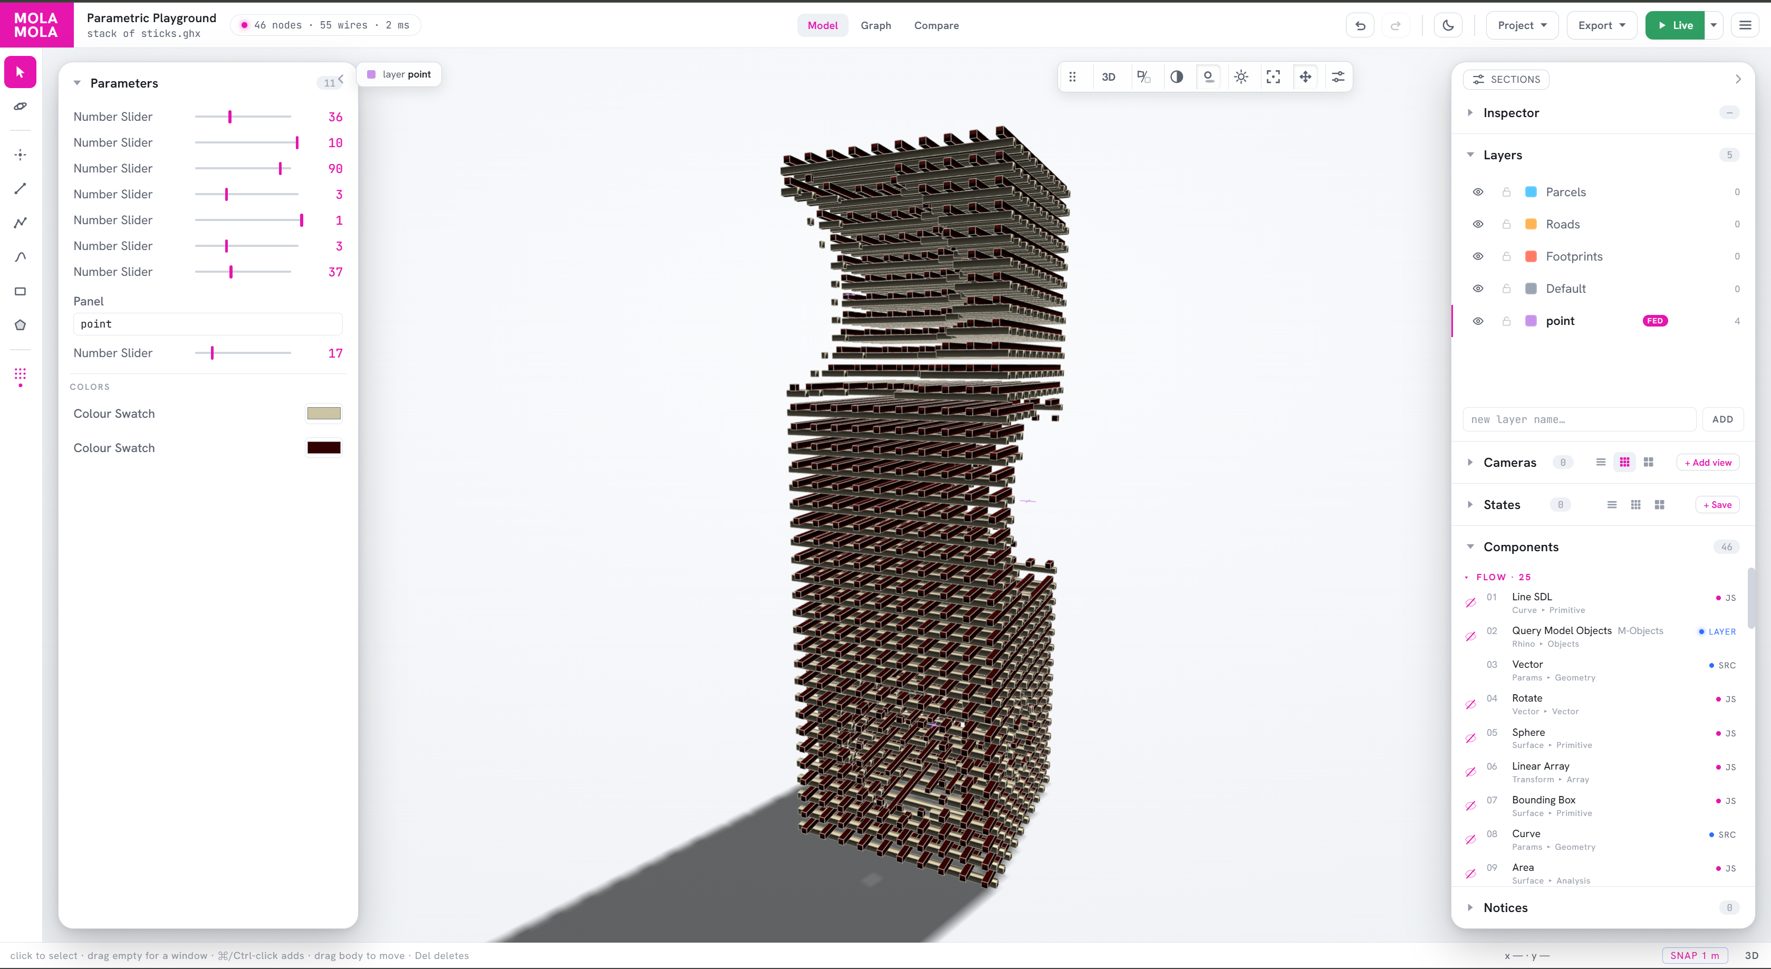Click the + Add view button

pos(1708,462)
